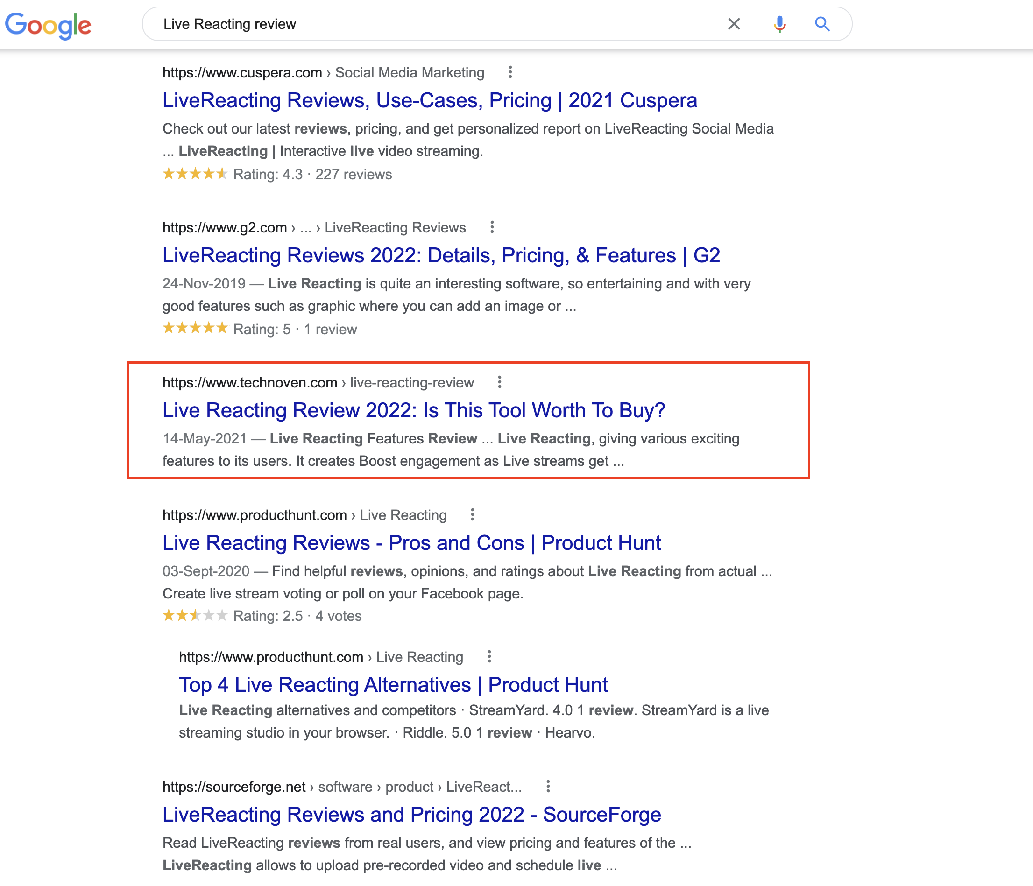Open Live Reacting Review 2022 Technoven link
Screen dimensions: 1033x886
click(413, 411)
